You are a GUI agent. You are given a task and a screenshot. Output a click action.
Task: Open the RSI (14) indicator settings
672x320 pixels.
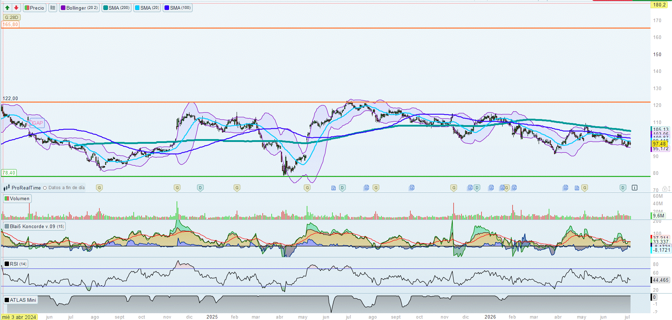click(x=16, y=264)
